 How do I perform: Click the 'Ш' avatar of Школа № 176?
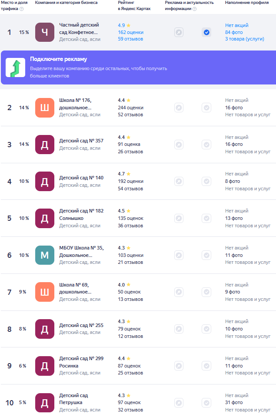pyautogui.click(x=45, y=108)
